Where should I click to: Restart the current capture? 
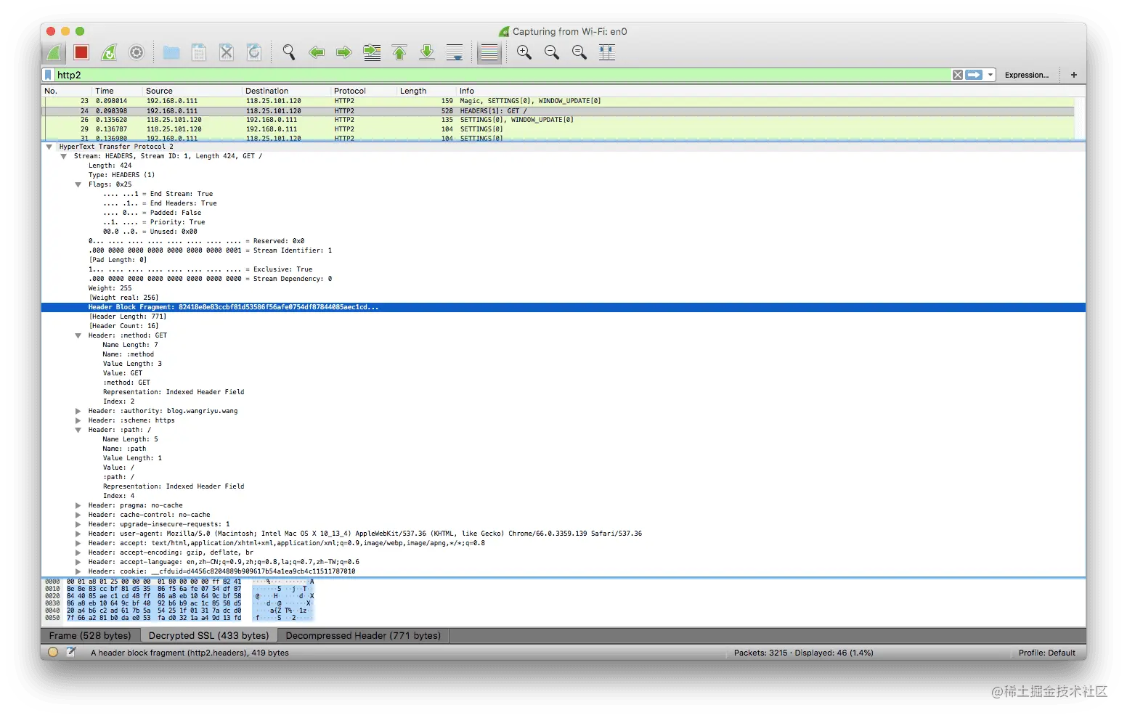pyautogui.click(x=109, y=52)
